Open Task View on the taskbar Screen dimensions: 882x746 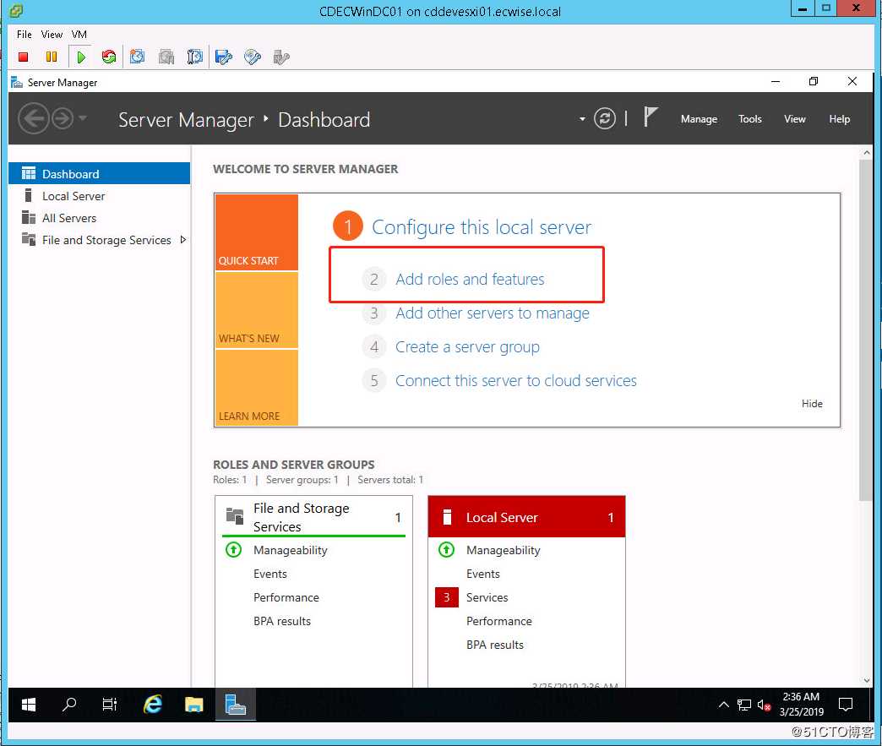[109, 704]
